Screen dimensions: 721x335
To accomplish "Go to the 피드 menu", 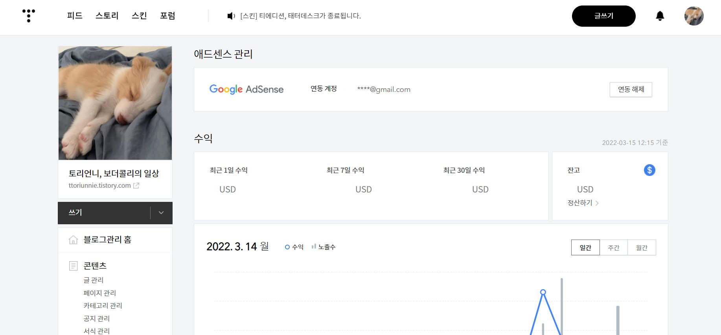I will (75, 16).
